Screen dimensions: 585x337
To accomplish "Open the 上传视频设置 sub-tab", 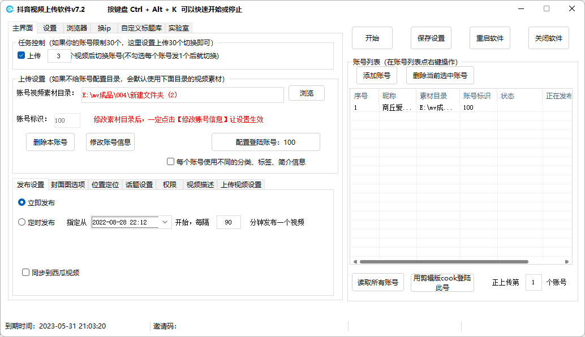I will (x=241, y=184).
